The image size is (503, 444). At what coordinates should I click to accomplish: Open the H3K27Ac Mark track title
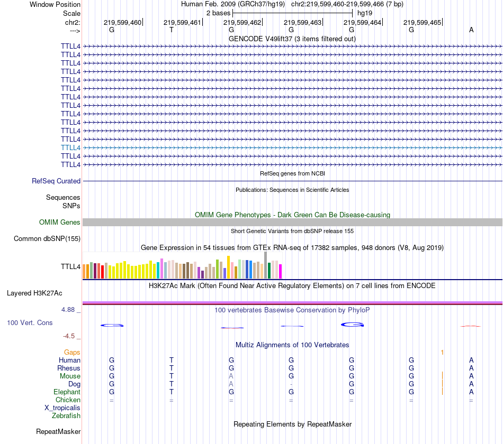click(x=292, y=286)
